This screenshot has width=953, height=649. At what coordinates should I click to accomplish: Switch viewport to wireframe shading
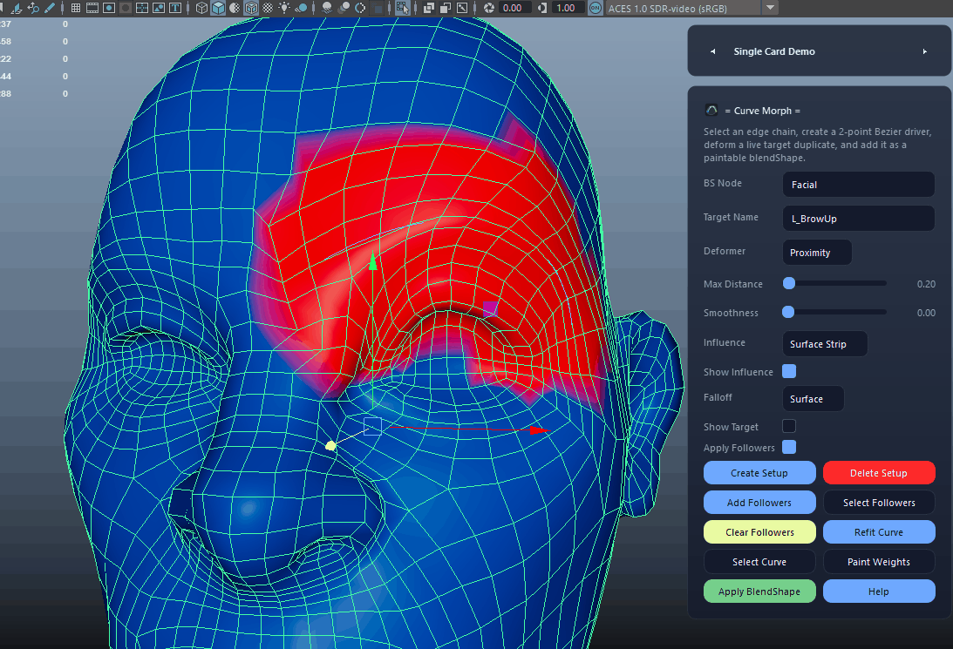[x=201, y=8]
